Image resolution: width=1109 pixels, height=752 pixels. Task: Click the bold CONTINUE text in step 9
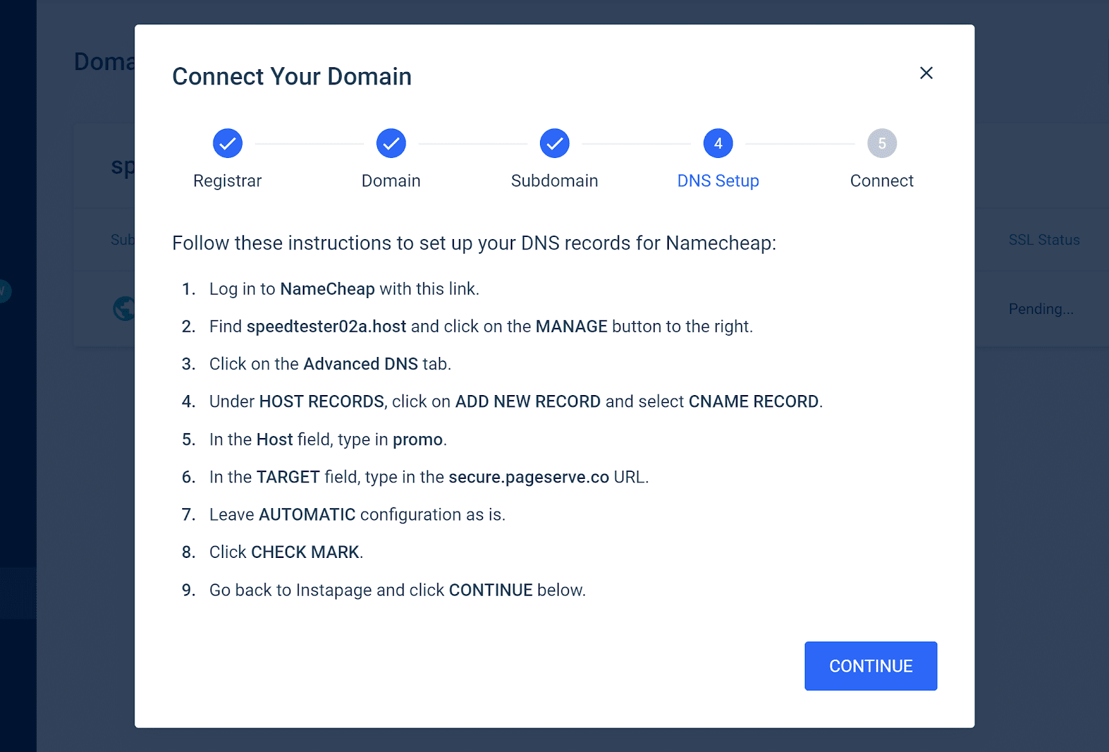click(491, 590)
